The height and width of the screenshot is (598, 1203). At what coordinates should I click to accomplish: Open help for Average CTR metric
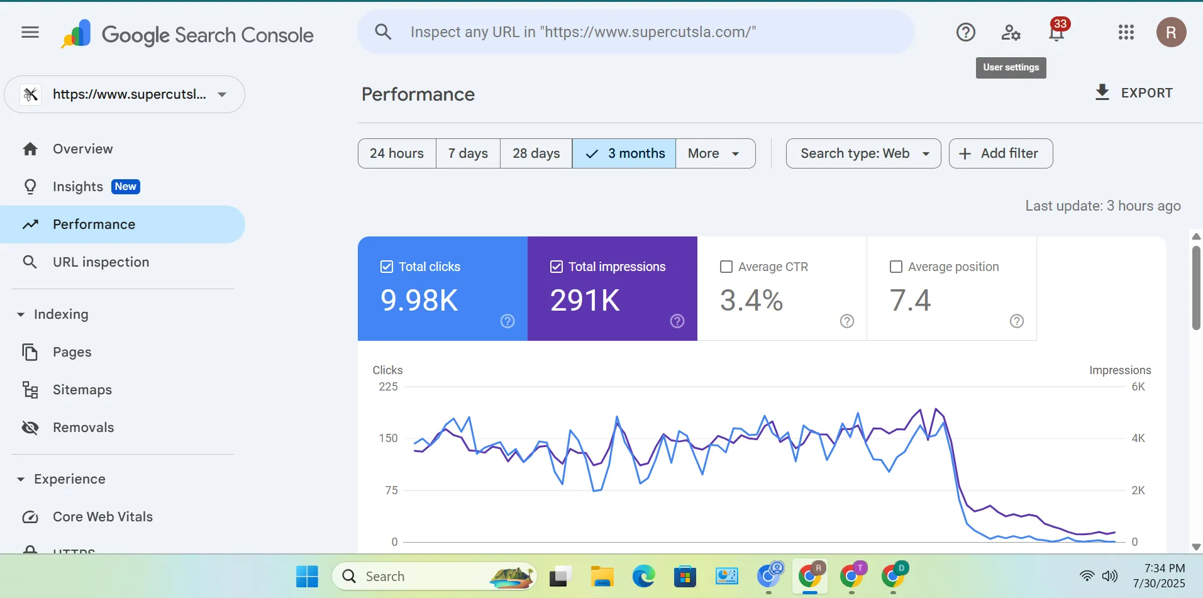[847, 321]
